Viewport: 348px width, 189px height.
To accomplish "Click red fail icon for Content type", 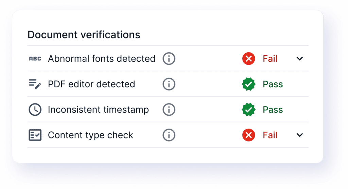I will tap(249, 135).
